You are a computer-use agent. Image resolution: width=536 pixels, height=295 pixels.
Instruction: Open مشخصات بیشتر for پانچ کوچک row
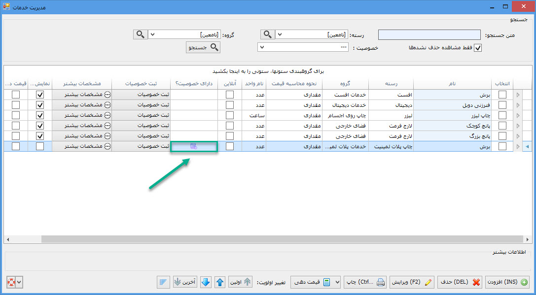[x=82, y=125]
